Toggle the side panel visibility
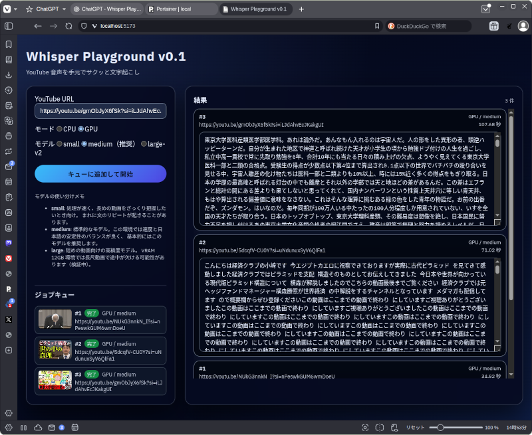 tap(9, 26)
